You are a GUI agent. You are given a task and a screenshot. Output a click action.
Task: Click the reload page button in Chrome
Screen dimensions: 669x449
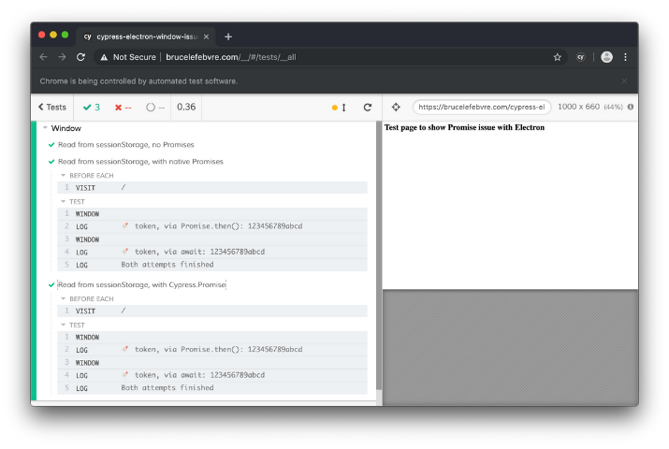click(80, 57)
